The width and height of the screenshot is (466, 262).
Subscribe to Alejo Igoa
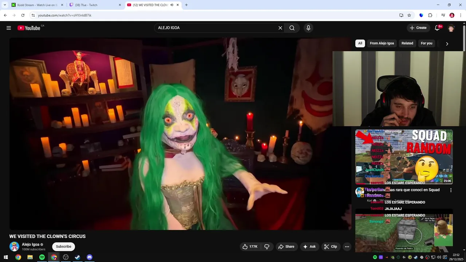pos(63,247)
